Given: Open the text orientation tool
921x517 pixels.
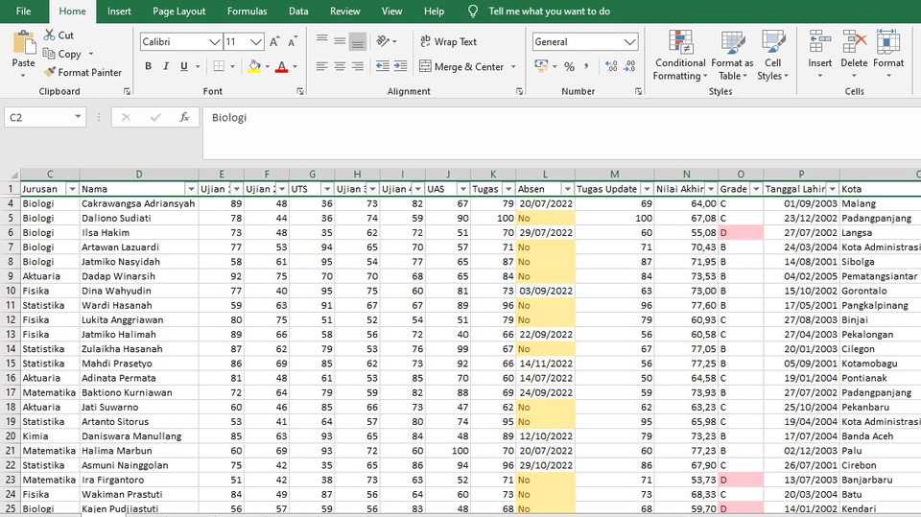Looking at the screenshot, I should point(383,40).
